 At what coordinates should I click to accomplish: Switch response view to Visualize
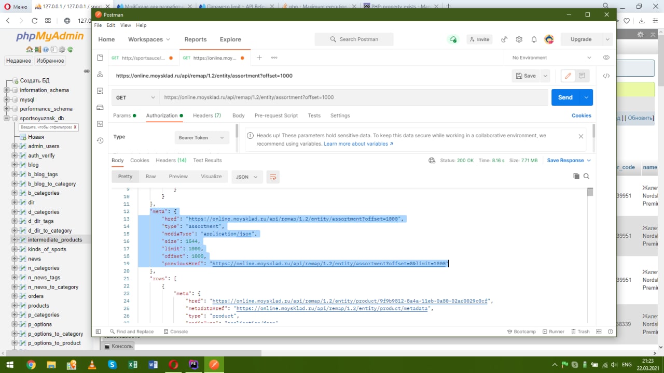point(211,177)
